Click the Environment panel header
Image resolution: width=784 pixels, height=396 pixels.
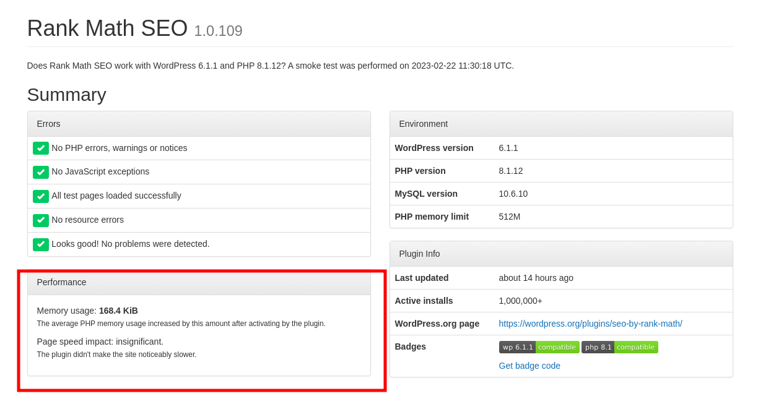point(561,124)
